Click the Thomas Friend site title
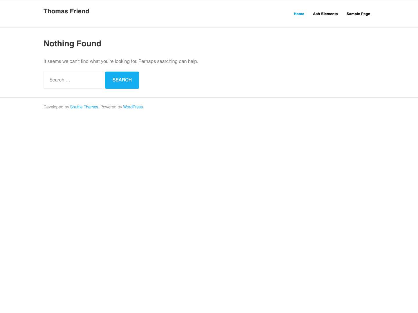Viewport: 418px width, 313px height. click(66, 11)
